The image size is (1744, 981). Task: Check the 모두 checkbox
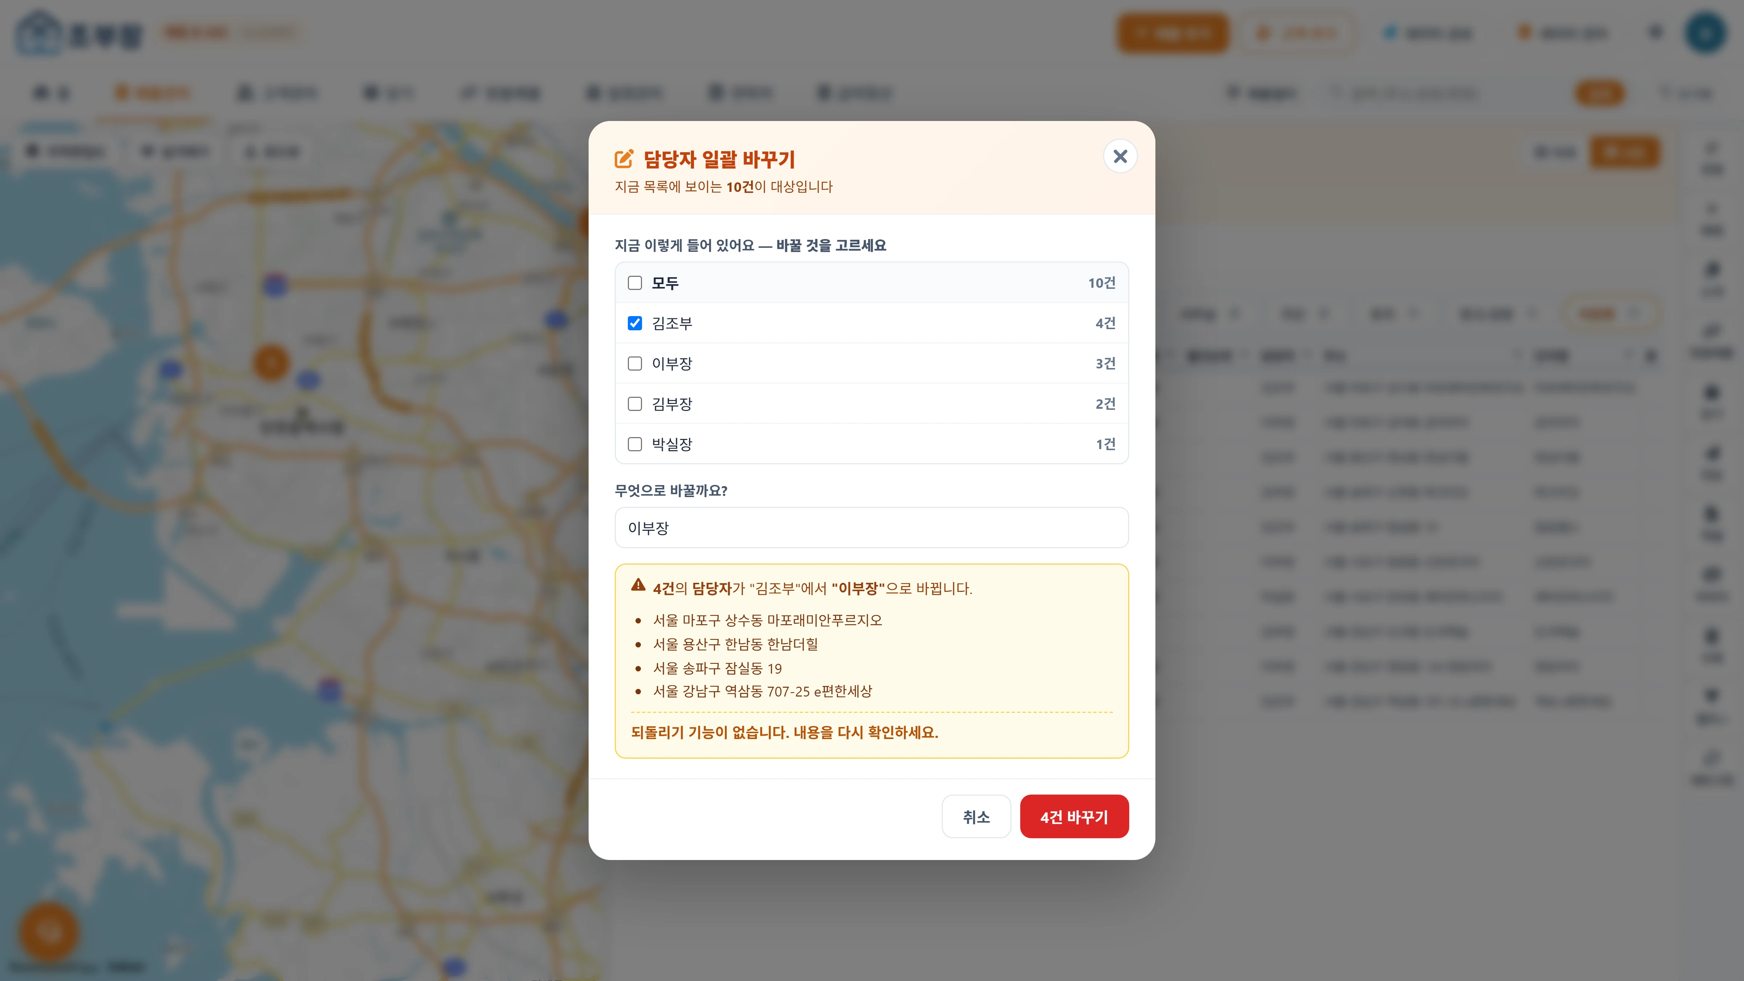coord(634,283)
